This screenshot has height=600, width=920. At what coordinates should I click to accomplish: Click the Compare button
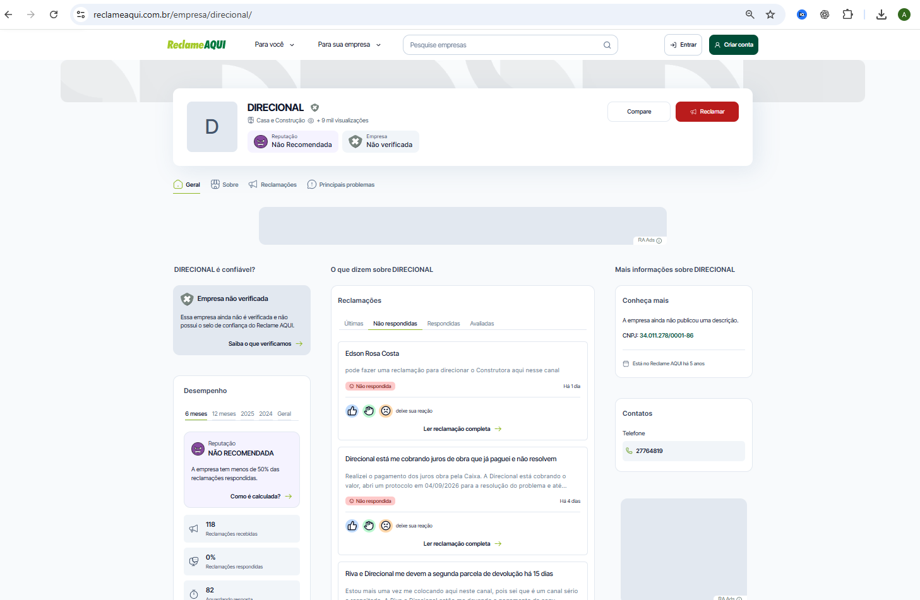(639, 112)
